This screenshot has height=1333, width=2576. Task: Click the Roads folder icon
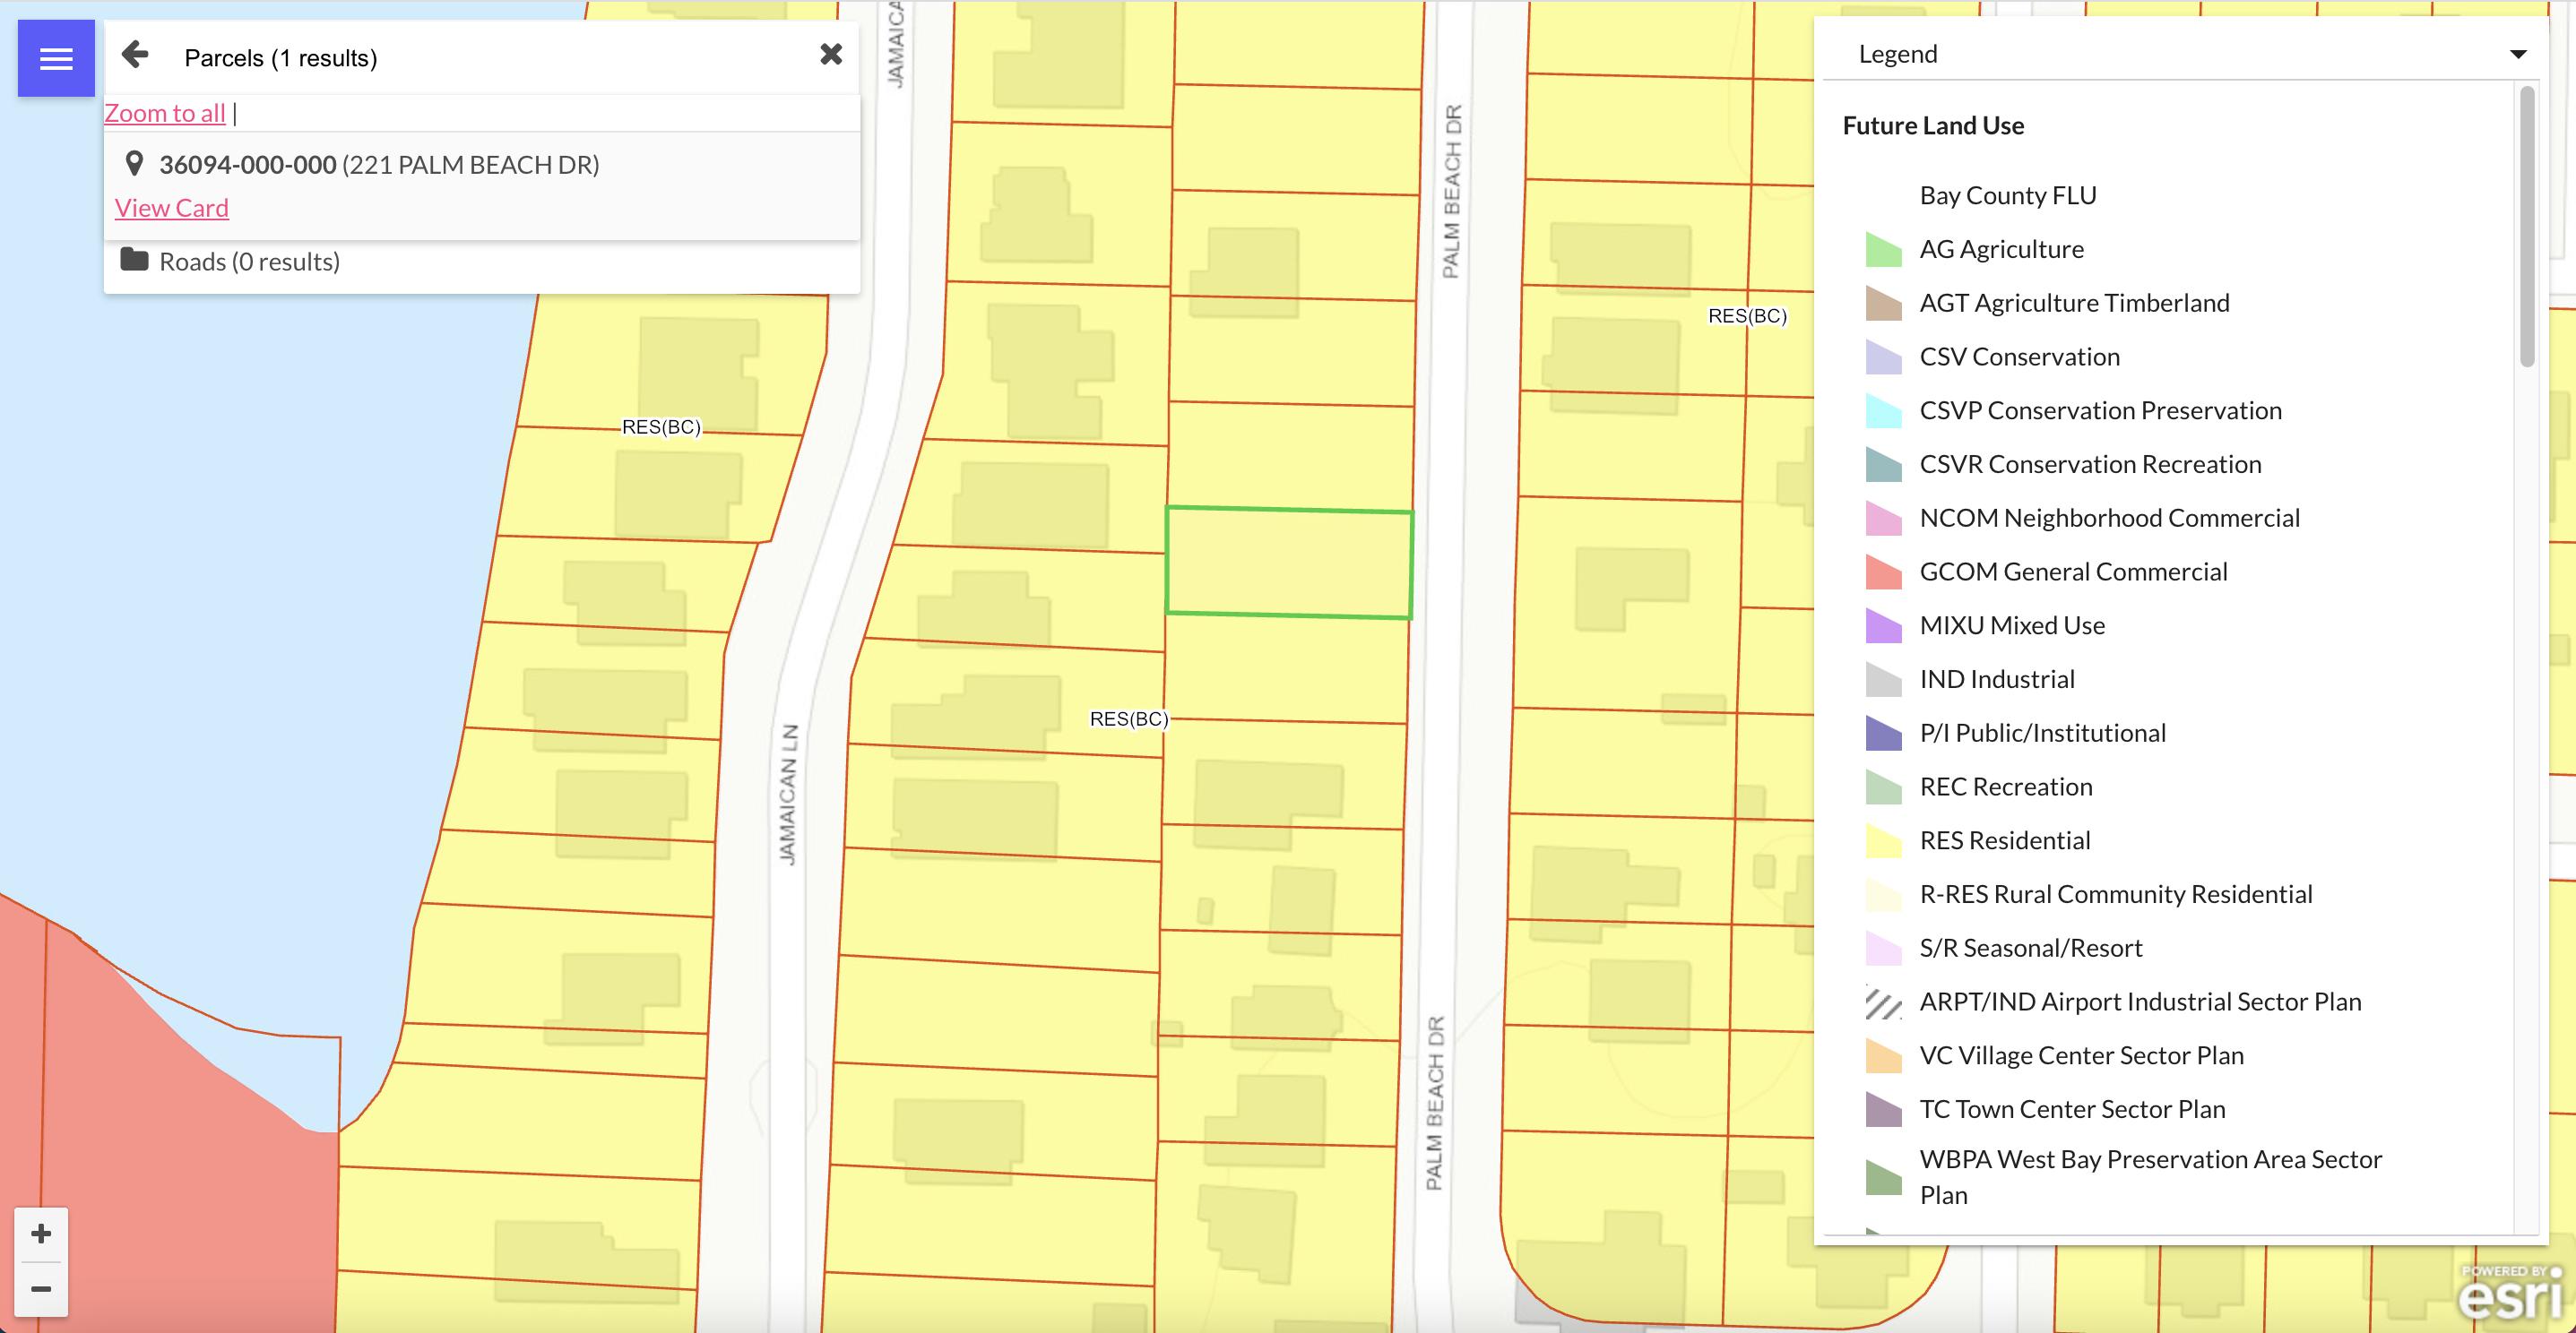[134, 260]
